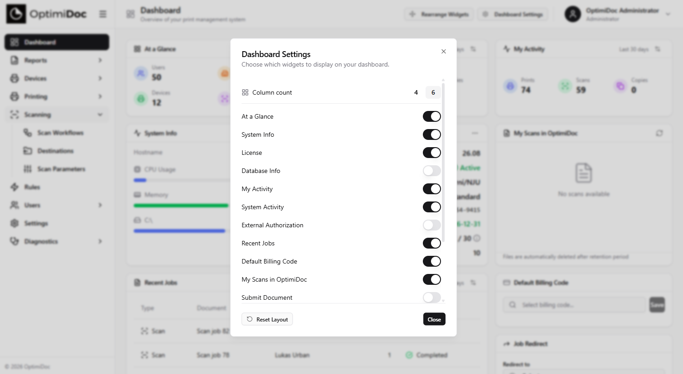The height and width of the screenshot is (374, 683).
Task: Click the At a Glance widget icon
Action: click(137, 49)
